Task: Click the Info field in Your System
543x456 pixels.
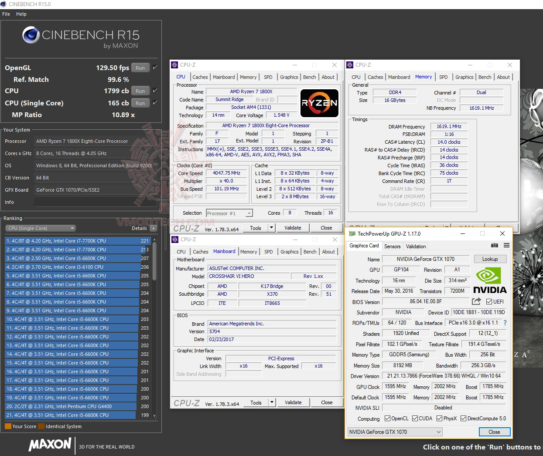Action: 94,202
